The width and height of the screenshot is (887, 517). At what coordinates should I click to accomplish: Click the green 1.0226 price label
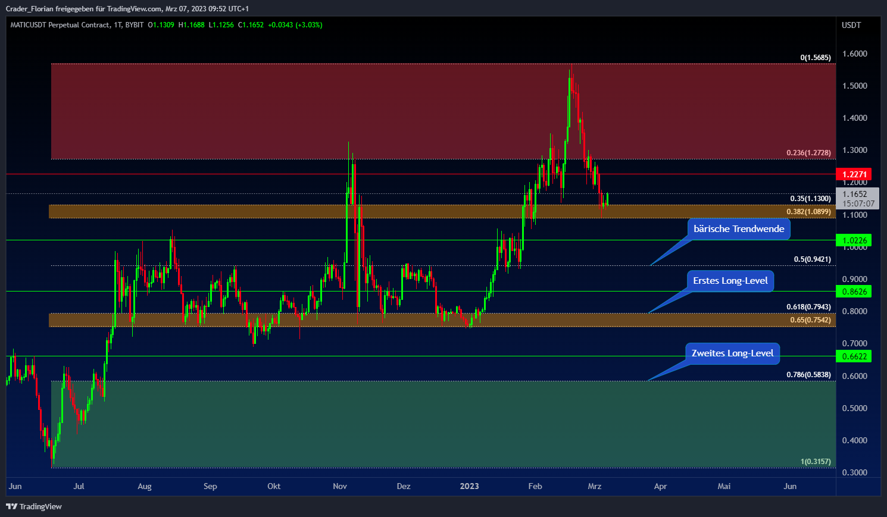854,240
